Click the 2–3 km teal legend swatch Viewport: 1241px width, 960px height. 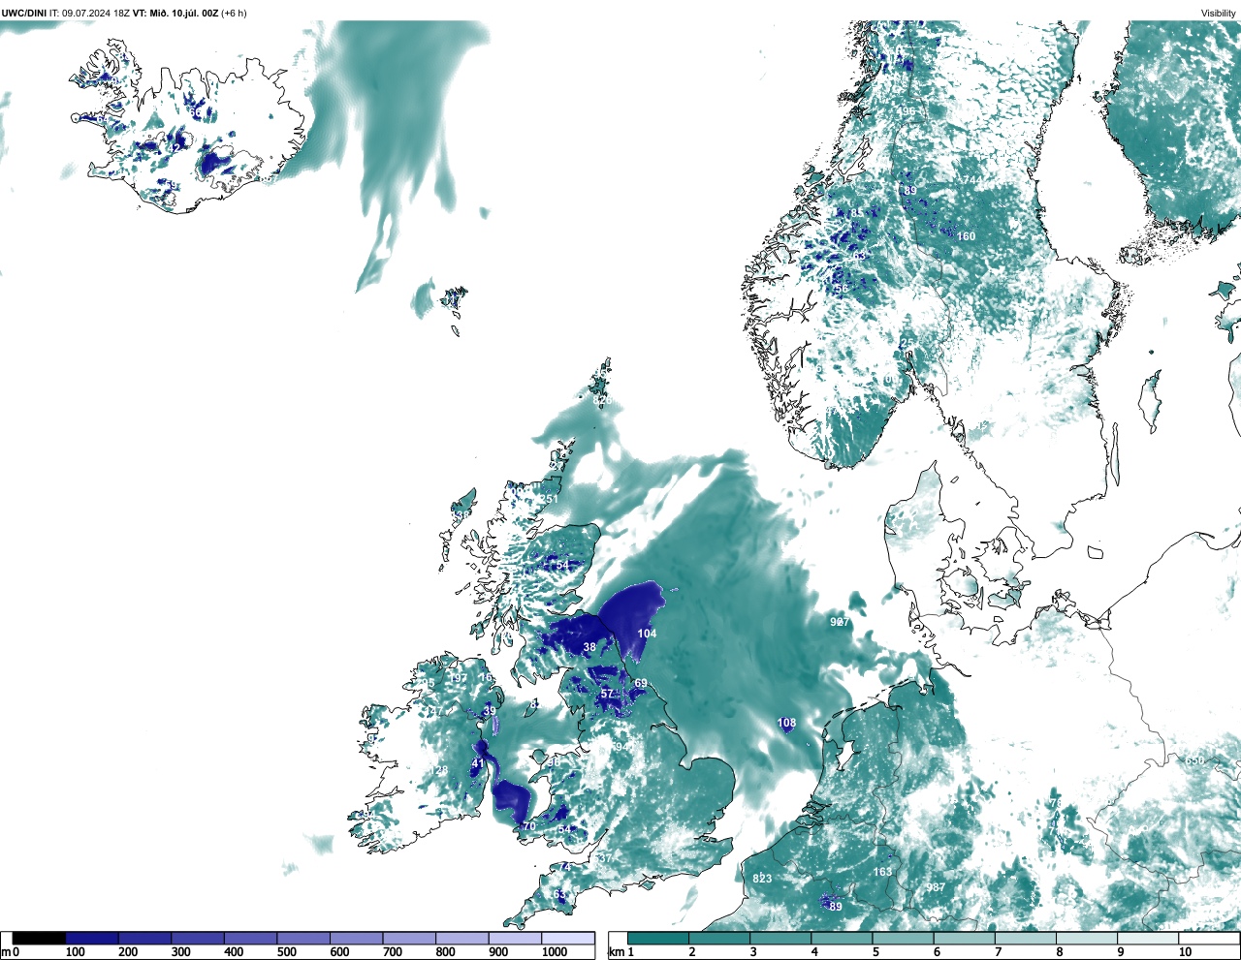719,938
